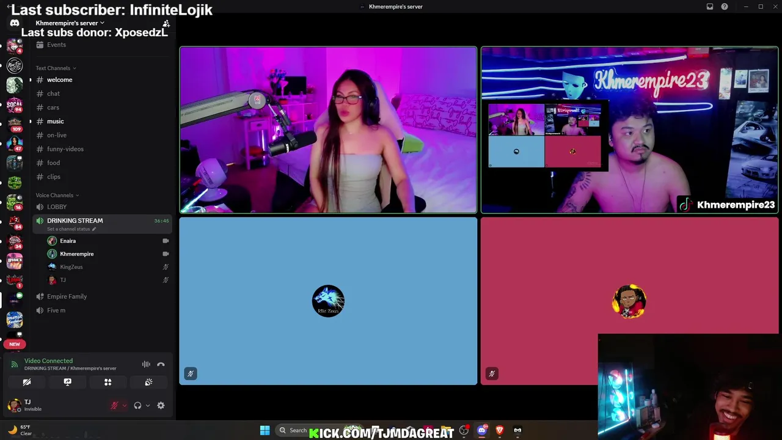Open Khmerempire's server dropdown menu
The height and width of the screenshot is (440, 782).
pyautogui.click(x=70, y=23)
